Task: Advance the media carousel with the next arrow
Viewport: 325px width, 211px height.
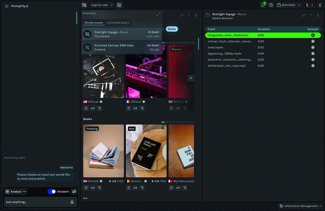Action: [191, 78]
